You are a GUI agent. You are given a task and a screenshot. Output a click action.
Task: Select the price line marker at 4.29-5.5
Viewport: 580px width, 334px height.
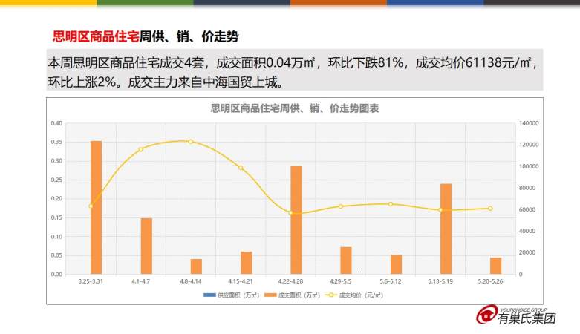point(341,206)
